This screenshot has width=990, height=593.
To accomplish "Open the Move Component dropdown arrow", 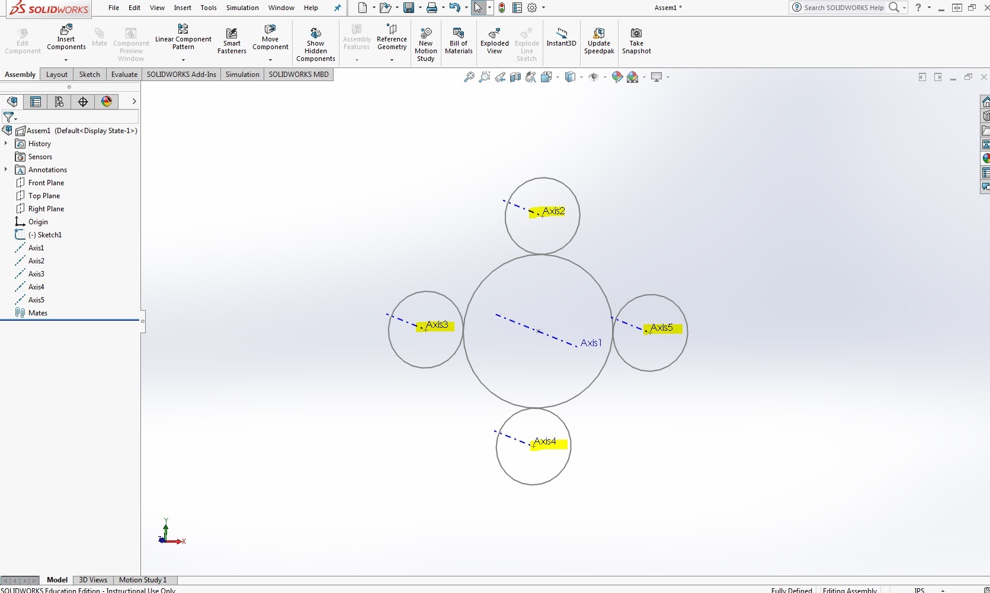I will 270,60.
